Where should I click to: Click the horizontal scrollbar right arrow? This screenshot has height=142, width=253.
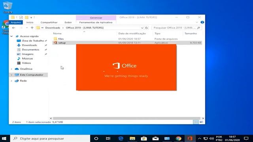203,118
